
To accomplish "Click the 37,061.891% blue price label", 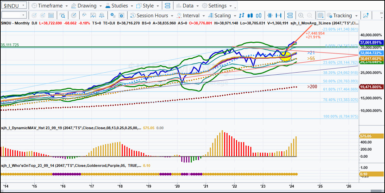I will [x=371, y=42].
